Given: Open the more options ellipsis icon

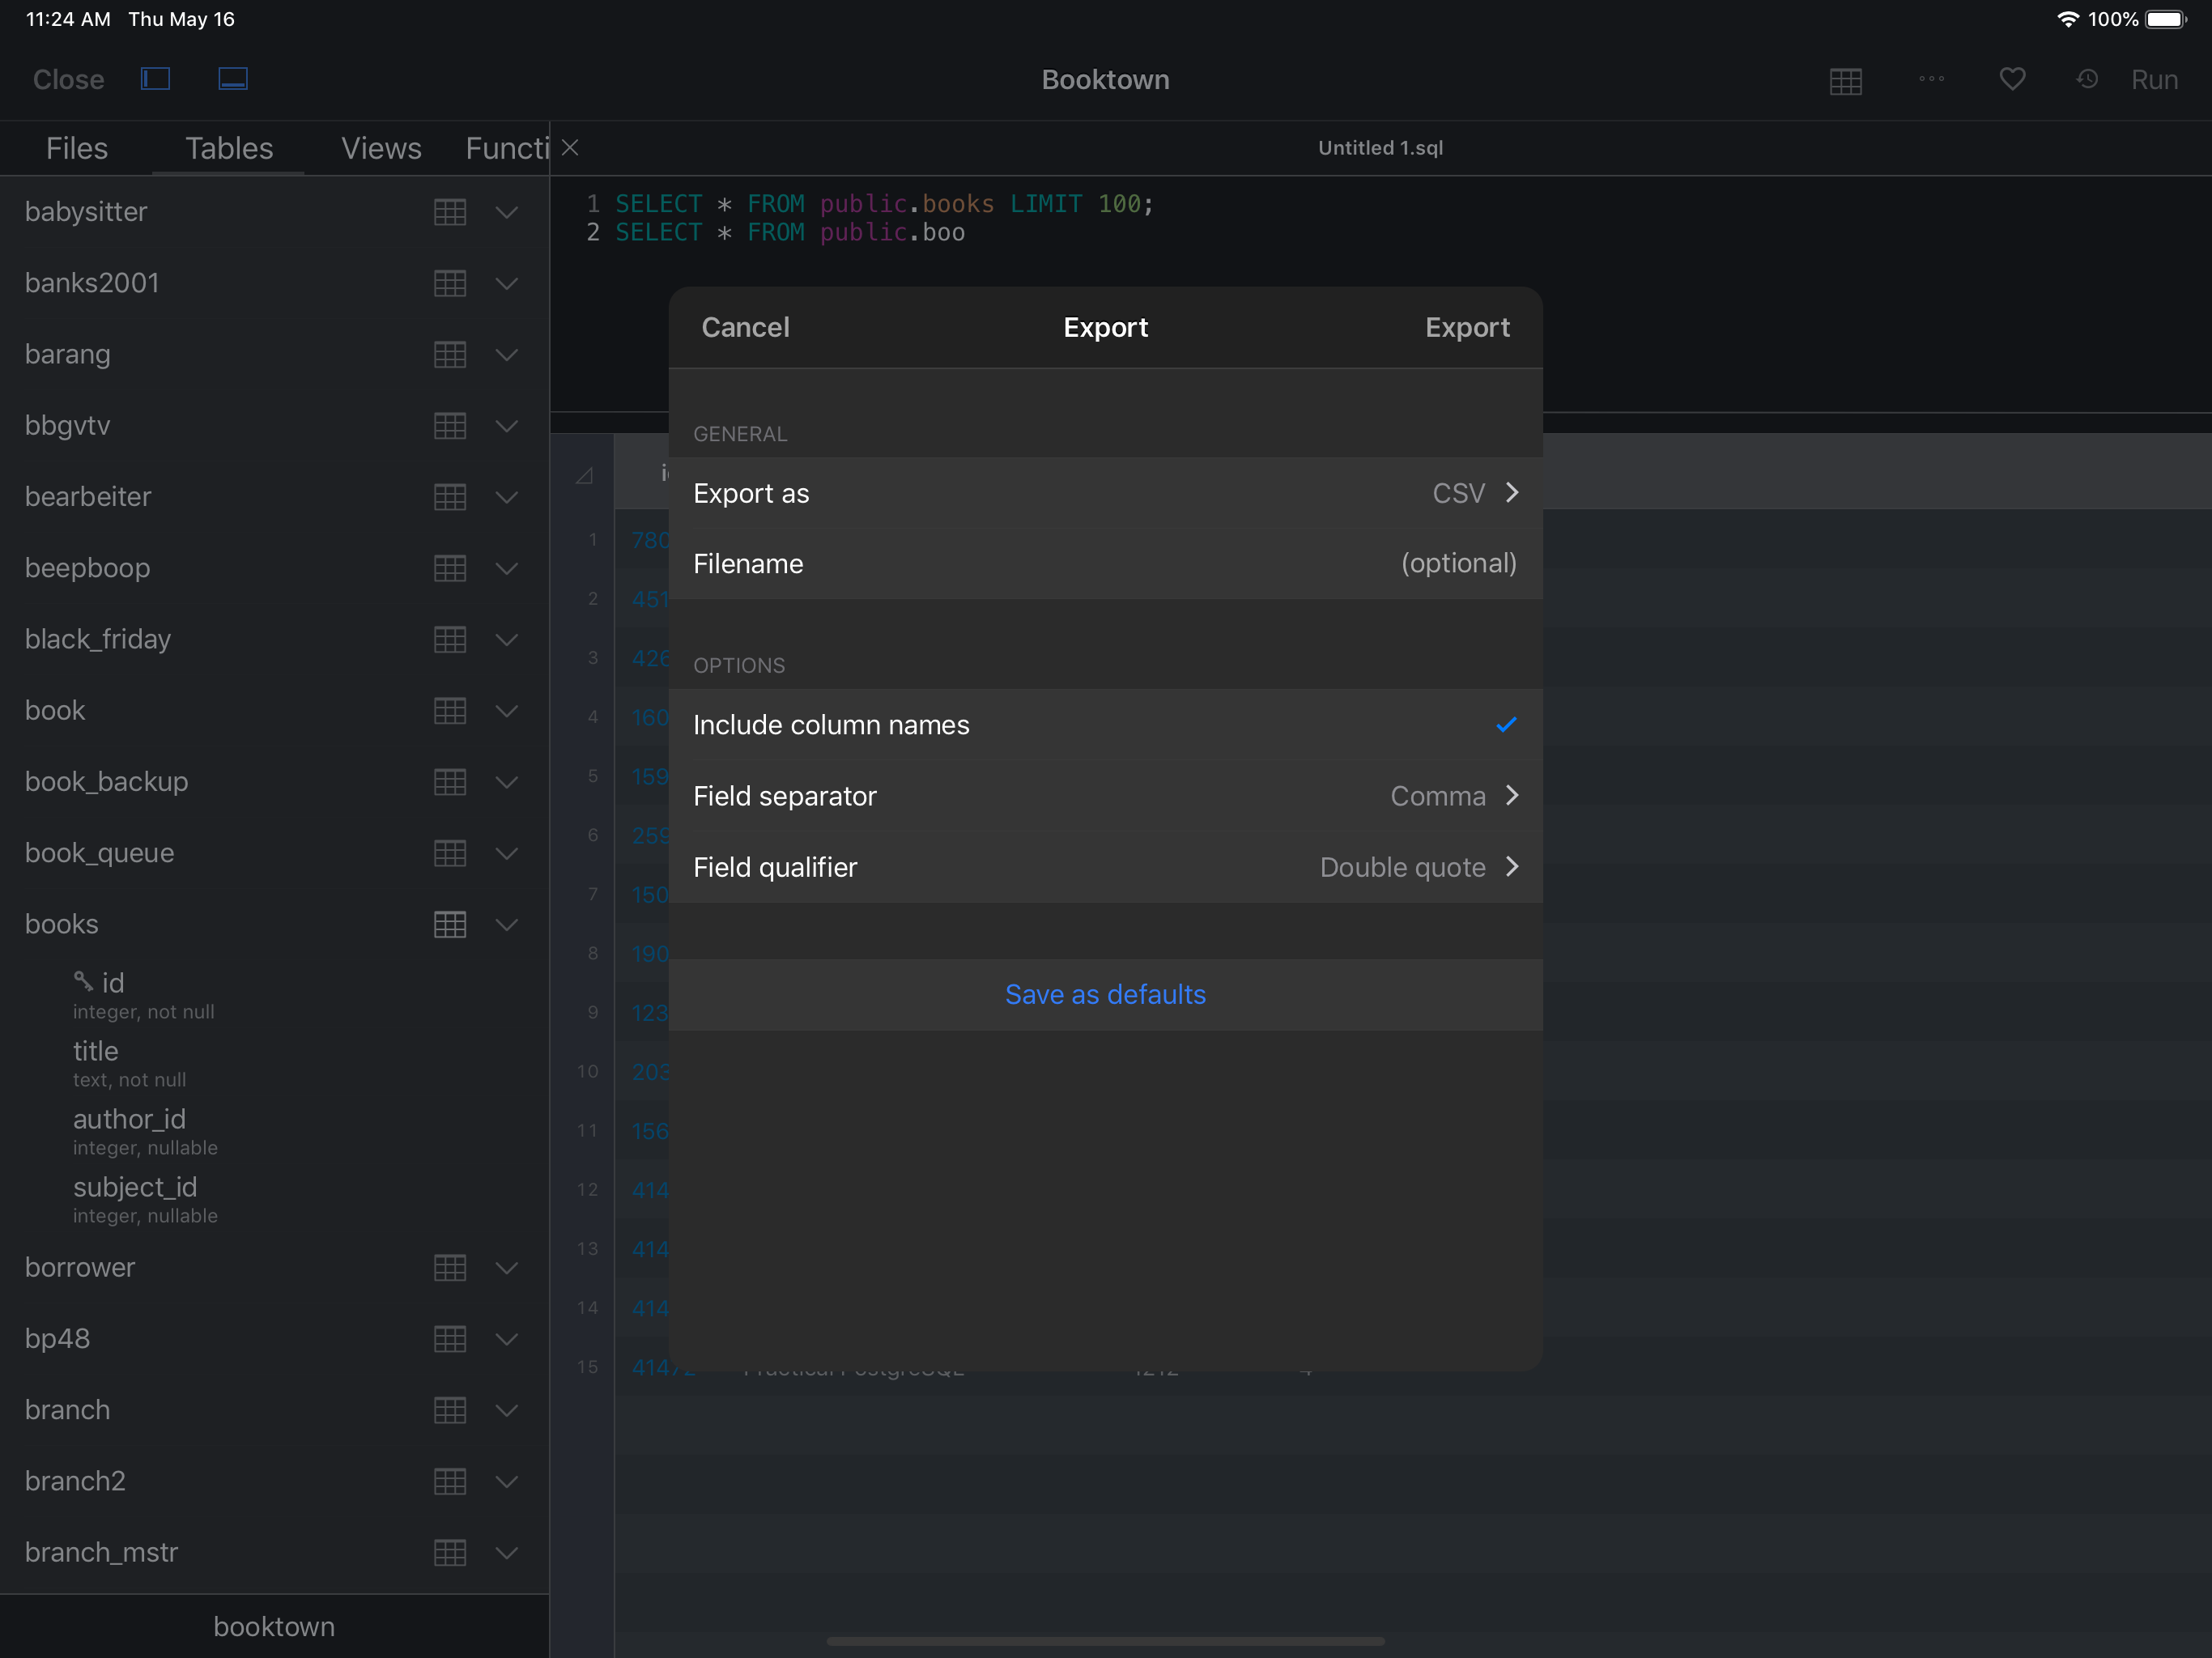Looking at the screenshot, I should [x=1931, y=79].
